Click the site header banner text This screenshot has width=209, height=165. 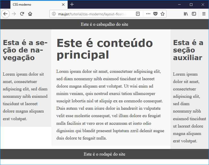coord(104,24)
